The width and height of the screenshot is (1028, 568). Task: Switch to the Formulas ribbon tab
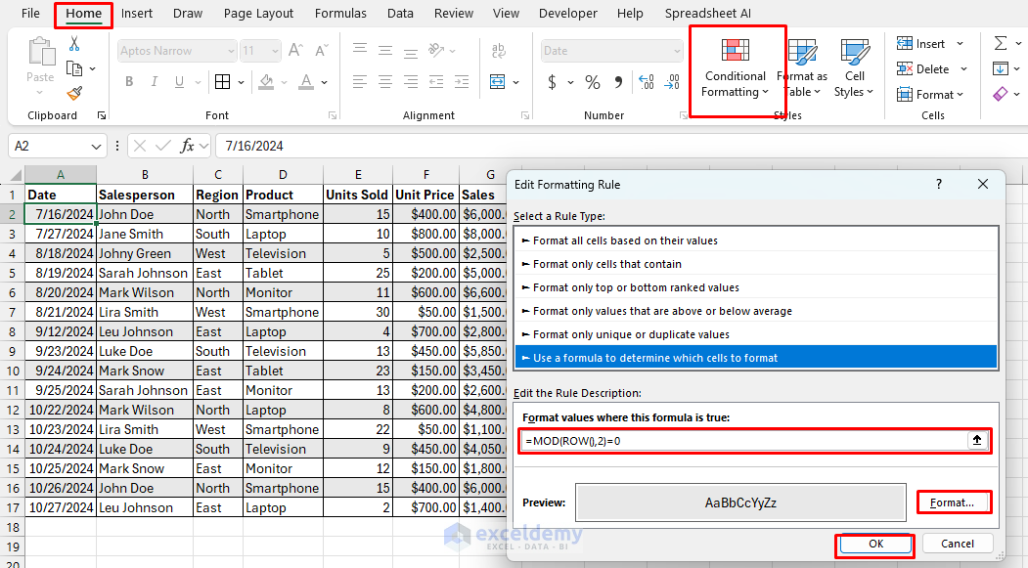pos(340,14)
